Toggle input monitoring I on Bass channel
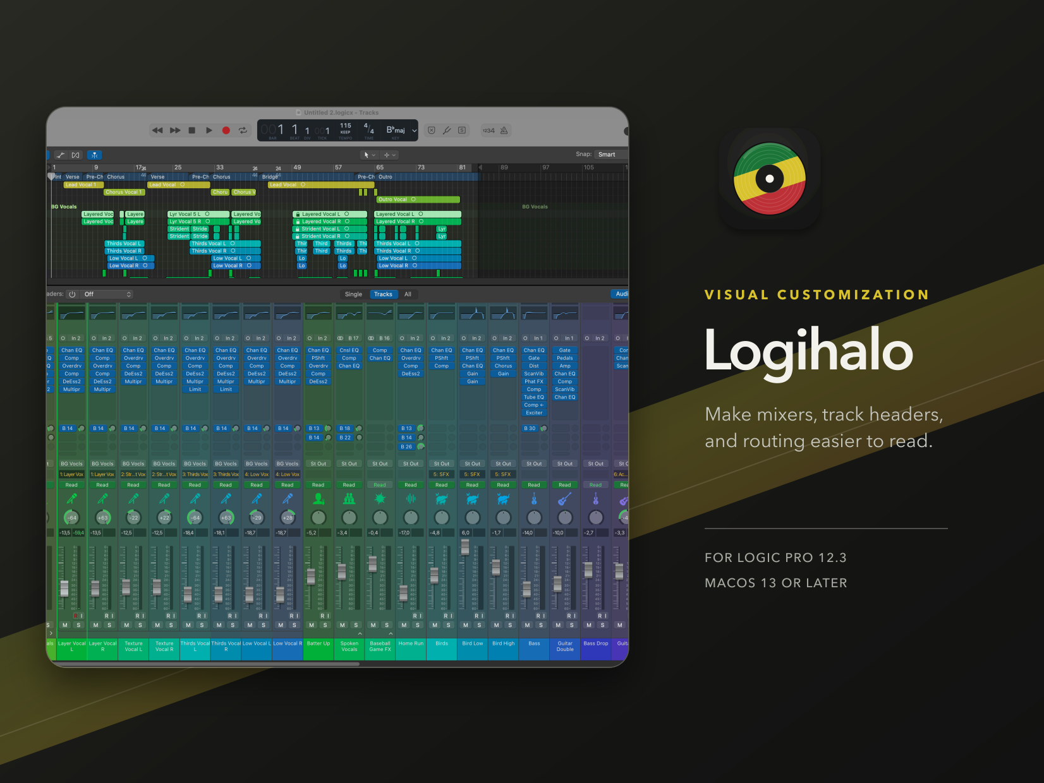1044x783 pixels. point(543,616)
